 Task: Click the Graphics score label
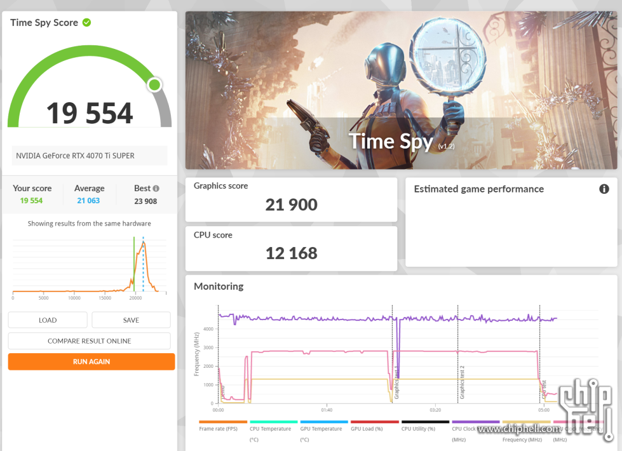click(x=220, y=185)
